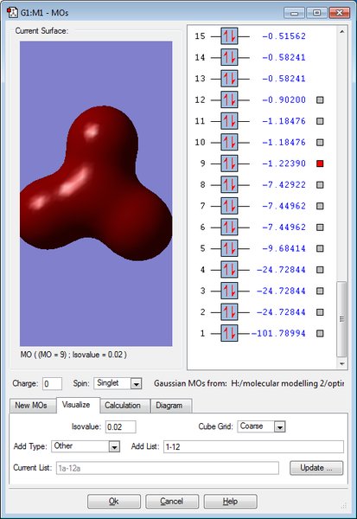Click the Current List field
This screenshot has width=357, height=519.
tap(168, 468)
